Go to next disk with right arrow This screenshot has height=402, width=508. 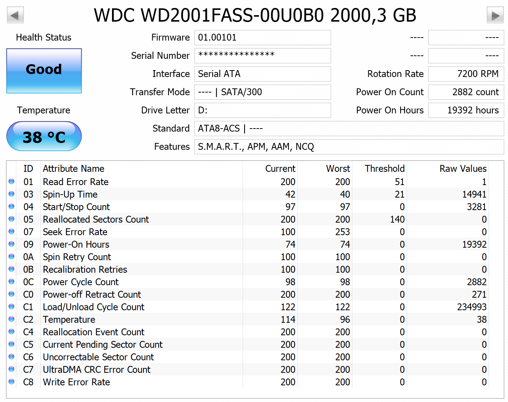click(495, 16)
